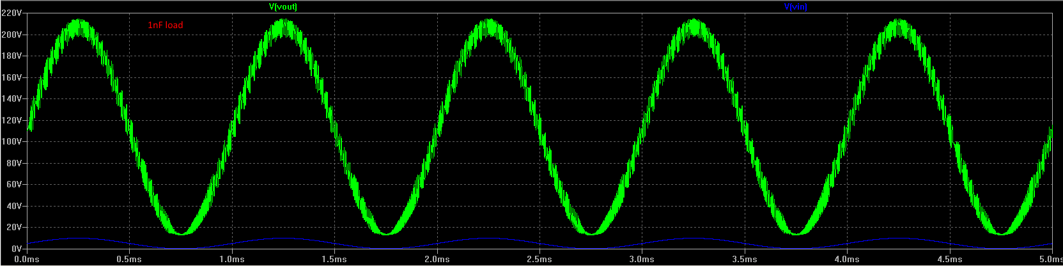
Task: Select the red '1nF load' annotation
Action: tap(166, 25)
